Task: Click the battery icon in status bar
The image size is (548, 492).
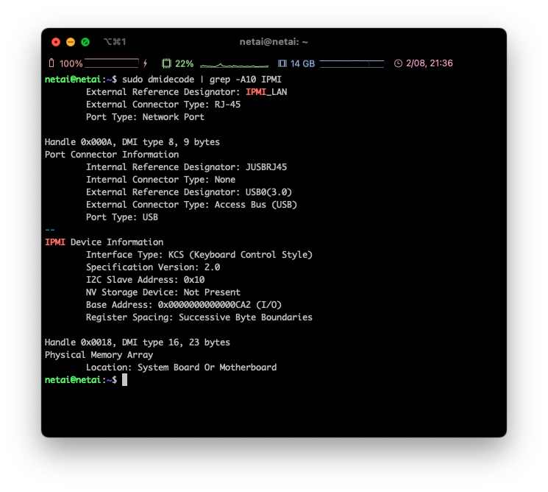Action: (x=51, y=63)
